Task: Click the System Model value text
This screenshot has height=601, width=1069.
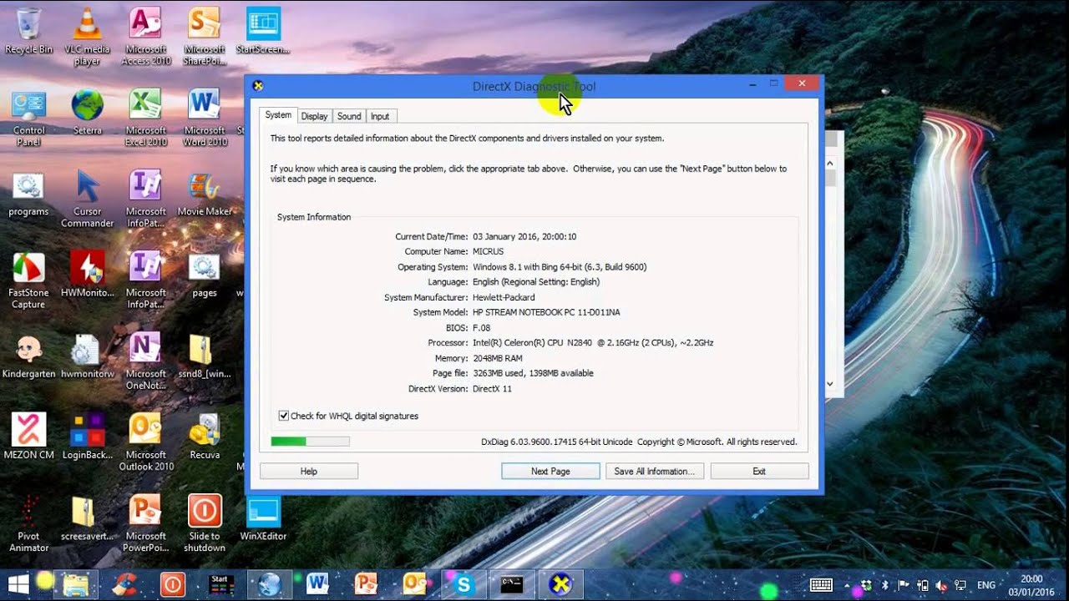Action: pos(546,312)
